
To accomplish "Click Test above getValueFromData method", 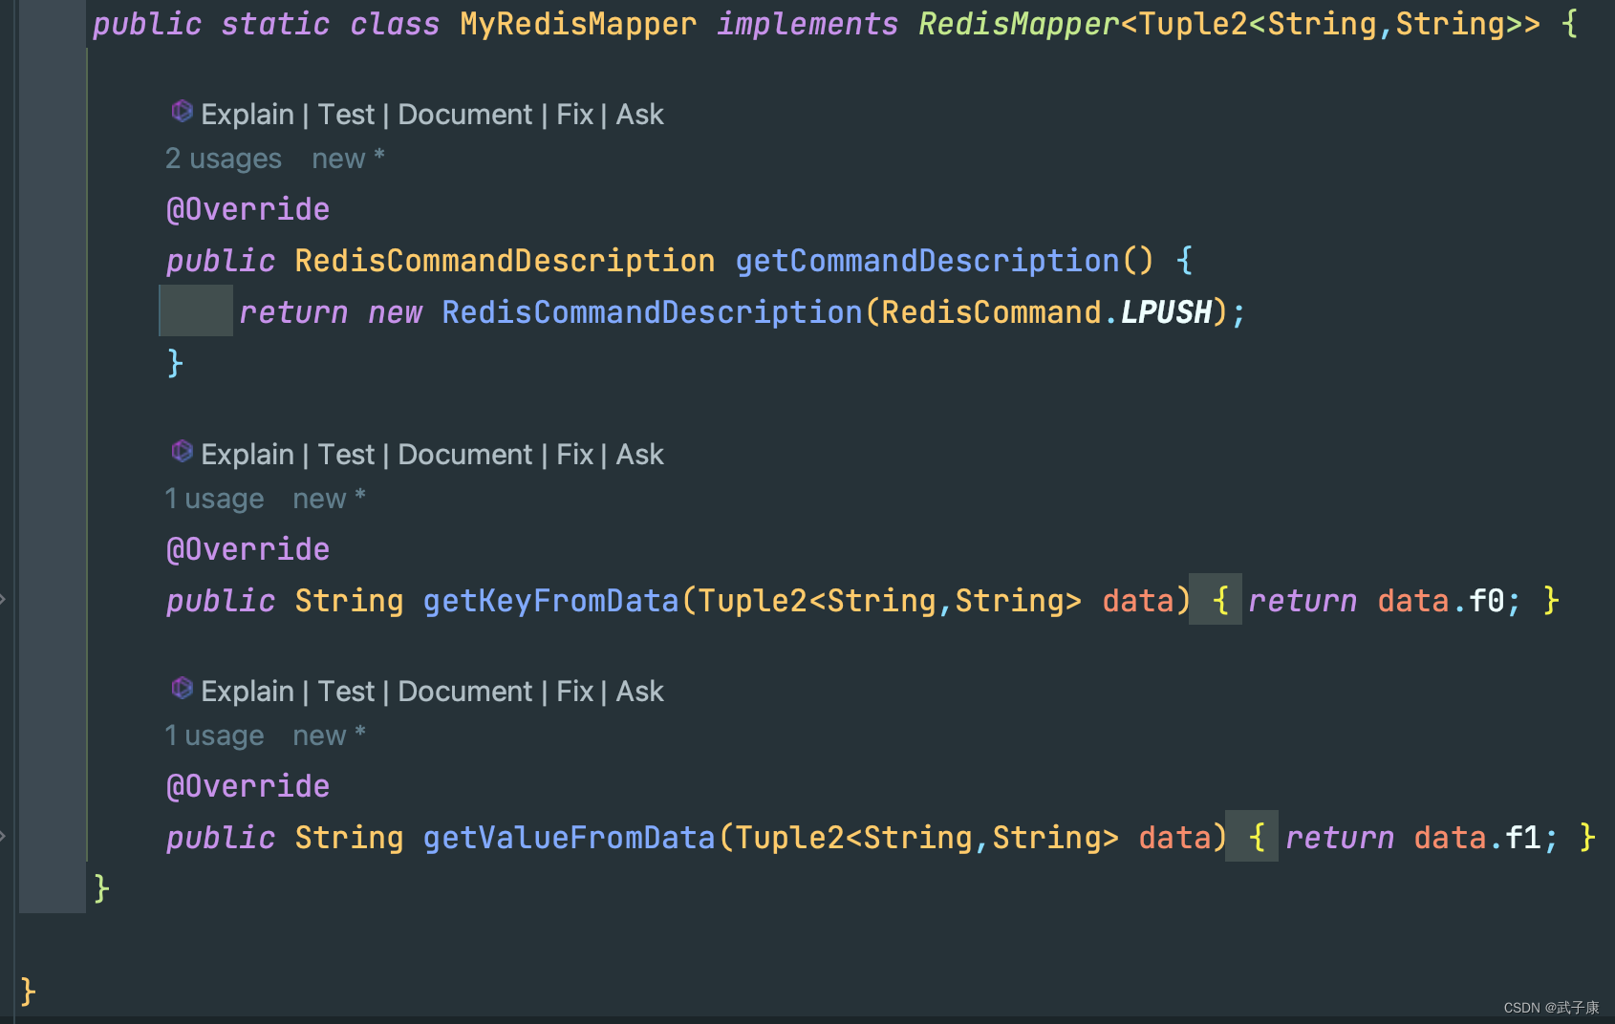I will point(346,692).
